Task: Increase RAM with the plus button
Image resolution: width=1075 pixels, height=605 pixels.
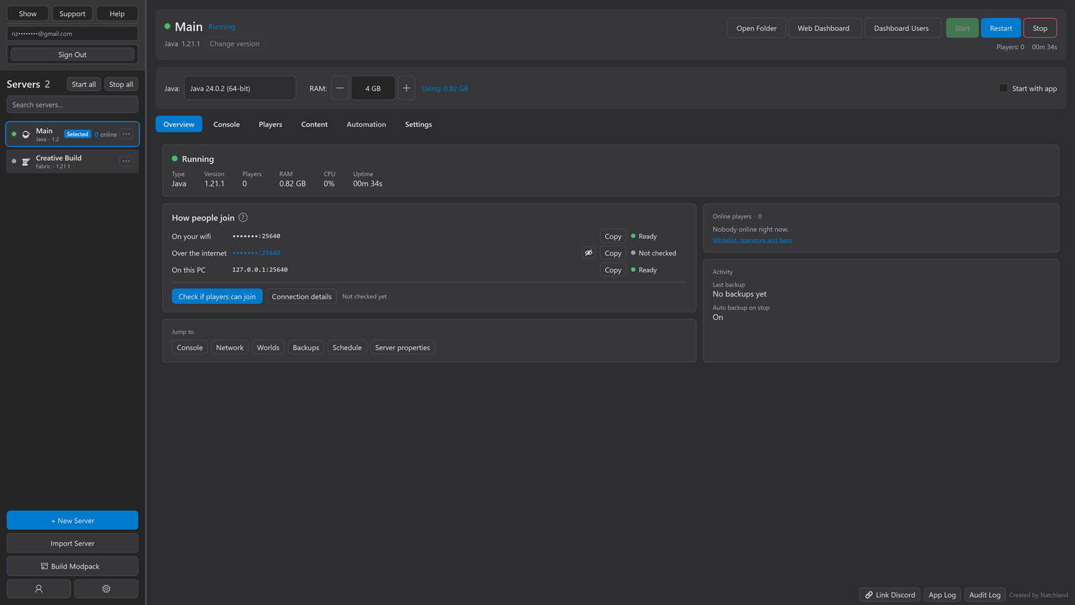Action: pyautogui.click(x=406, y=88)
